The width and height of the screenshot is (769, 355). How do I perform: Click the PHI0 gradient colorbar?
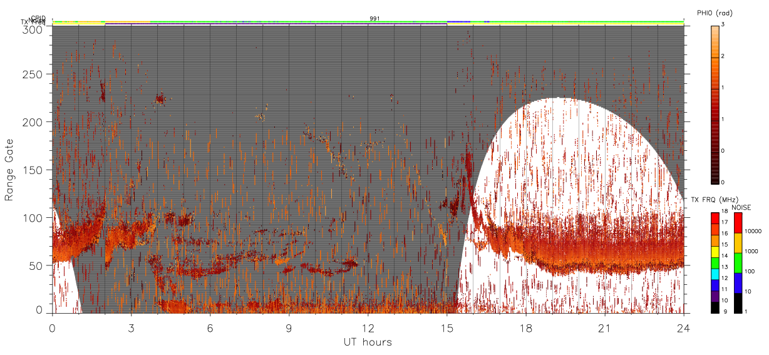point(715,104)
